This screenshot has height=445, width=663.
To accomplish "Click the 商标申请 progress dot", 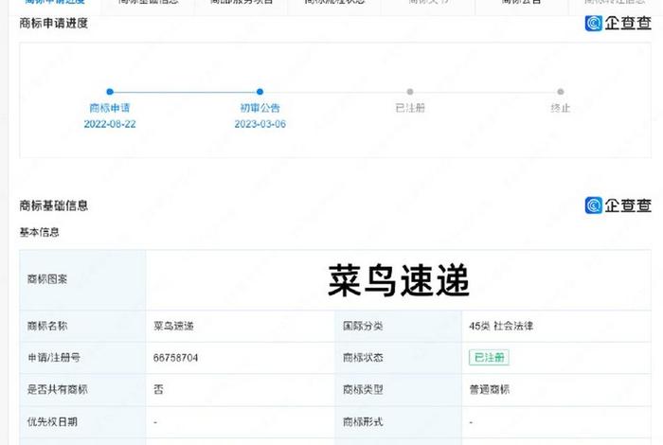I will (110, 91).
